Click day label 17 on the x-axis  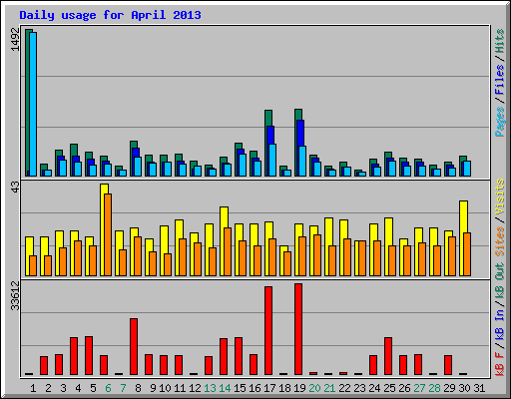[x=269, y=388]
